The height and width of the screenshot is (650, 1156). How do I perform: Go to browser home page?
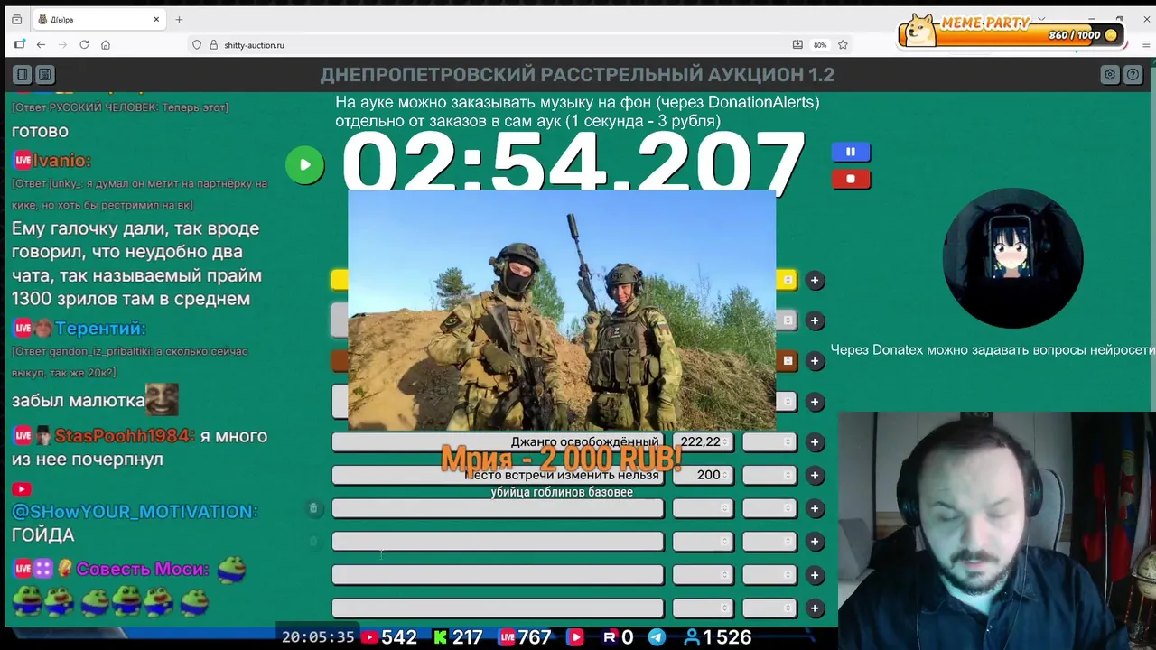tap(106, 44)
